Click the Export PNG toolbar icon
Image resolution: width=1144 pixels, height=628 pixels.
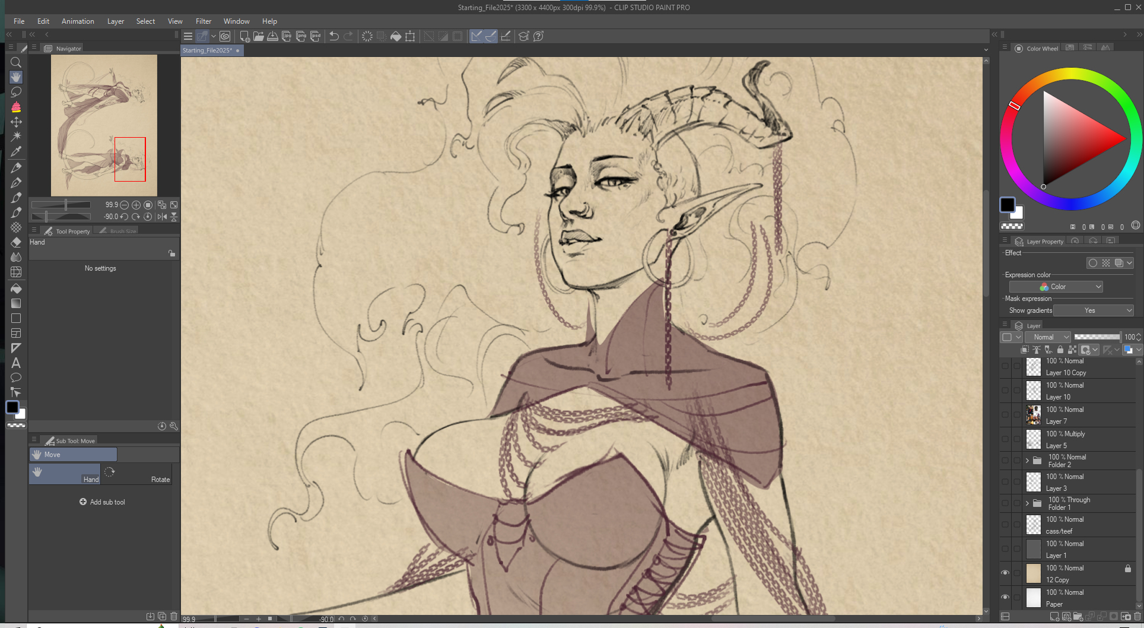301,36
